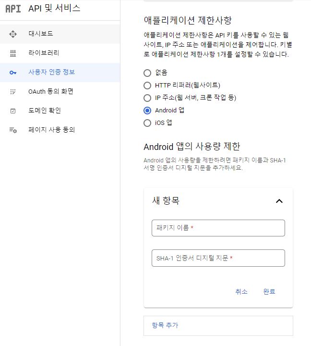Viewport: 311px width, 346px height.
Task: Click the 취소 button
Action: [x=241, y=292]
